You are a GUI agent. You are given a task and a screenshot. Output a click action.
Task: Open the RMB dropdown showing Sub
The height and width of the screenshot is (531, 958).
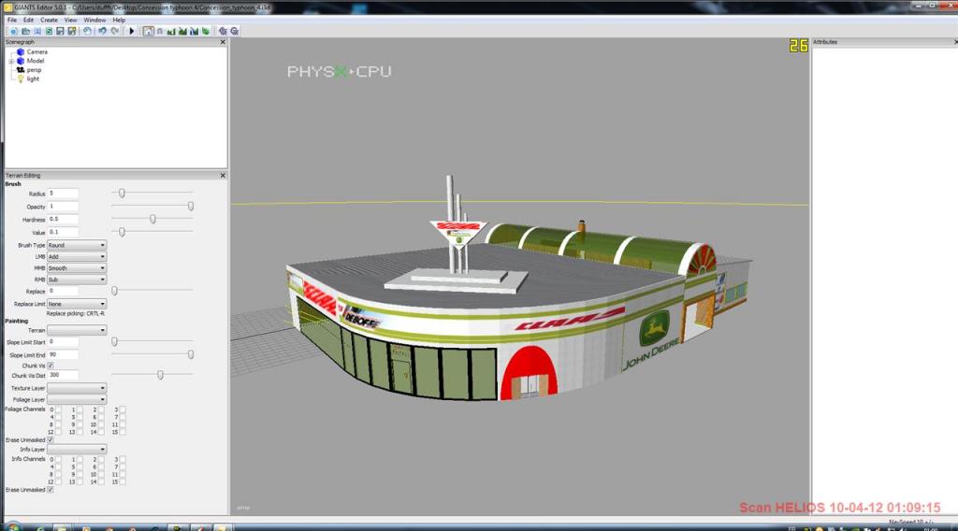click(x=77, y=280)
